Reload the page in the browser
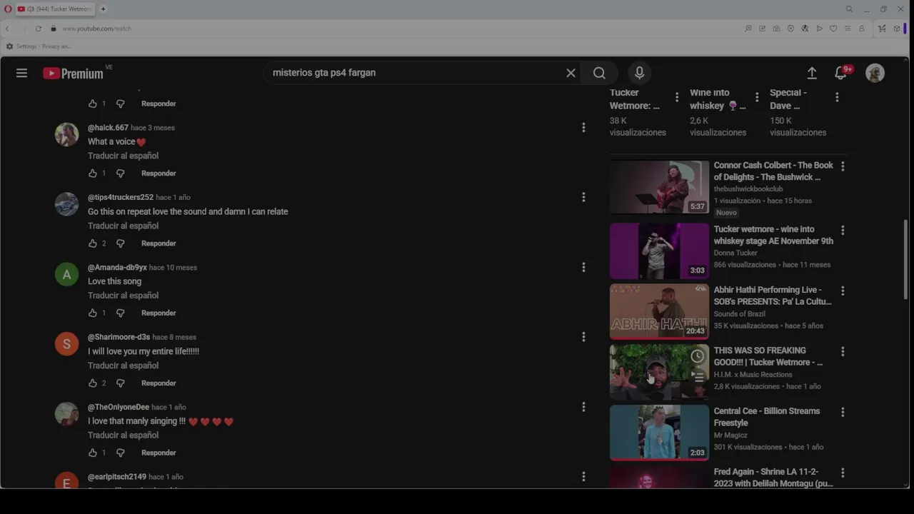The image size is (914, 514). [x=38, y=29]
